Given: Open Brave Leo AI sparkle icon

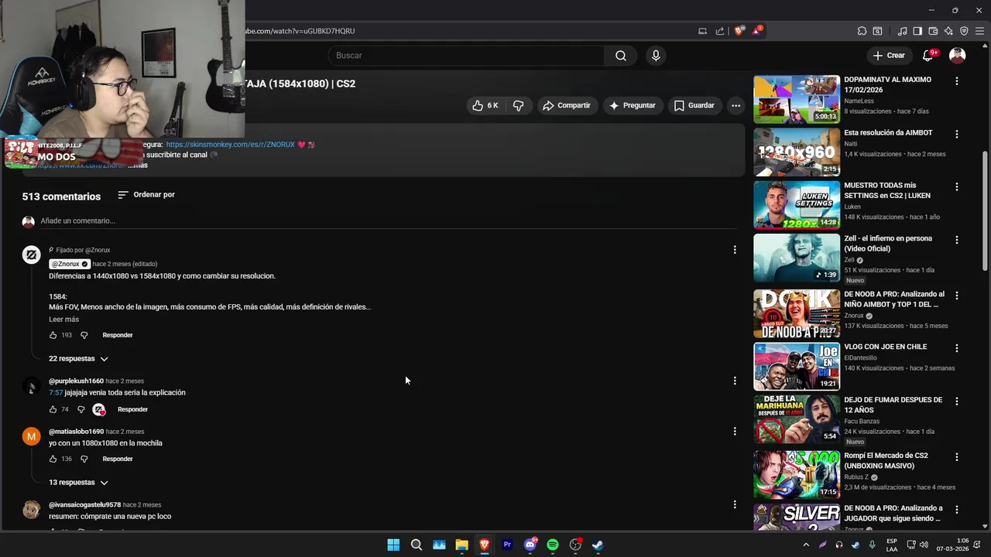Looking at the screenshot, I should (x=948, y=31).
